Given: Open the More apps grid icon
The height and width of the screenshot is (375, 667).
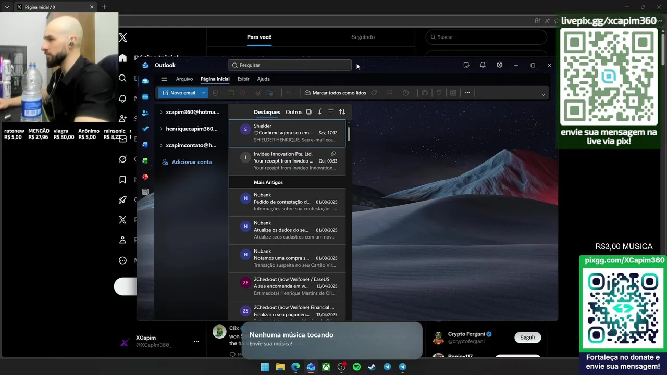Looking at the screenshot, I should coord(145,192).
